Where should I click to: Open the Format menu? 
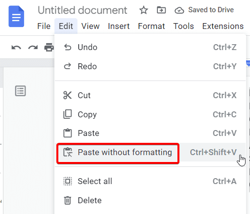[x=151, y=26]
